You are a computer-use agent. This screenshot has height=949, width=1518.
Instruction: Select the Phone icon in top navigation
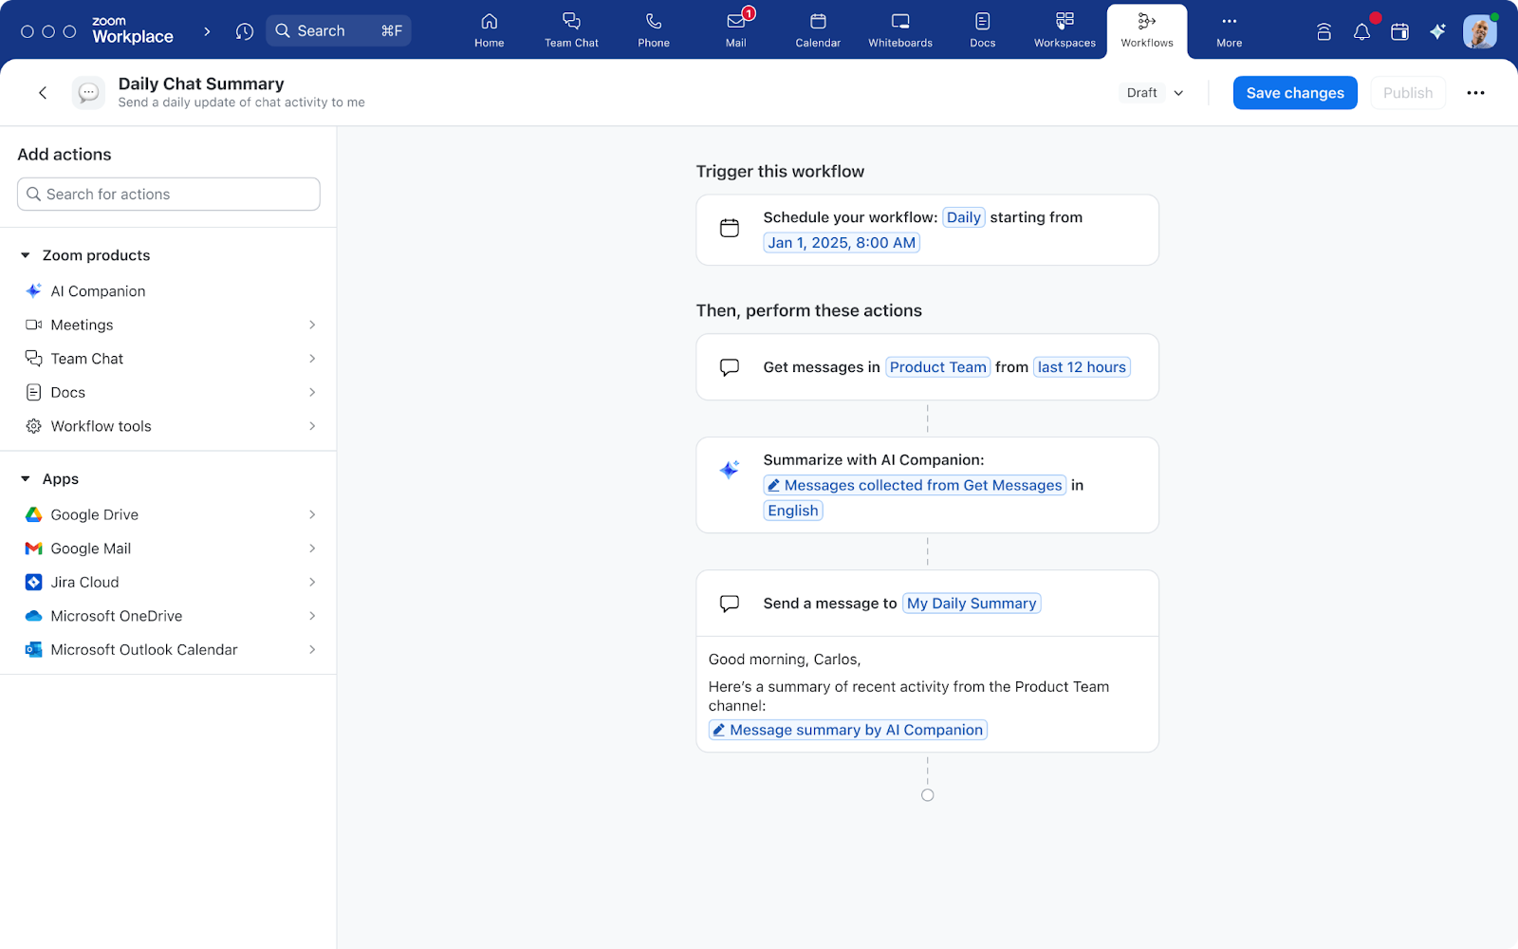[x=653, y=30]
